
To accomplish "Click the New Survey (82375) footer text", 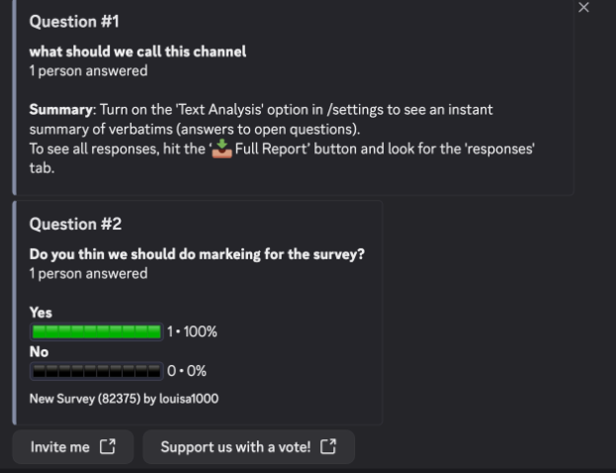I will coord(124,399).
